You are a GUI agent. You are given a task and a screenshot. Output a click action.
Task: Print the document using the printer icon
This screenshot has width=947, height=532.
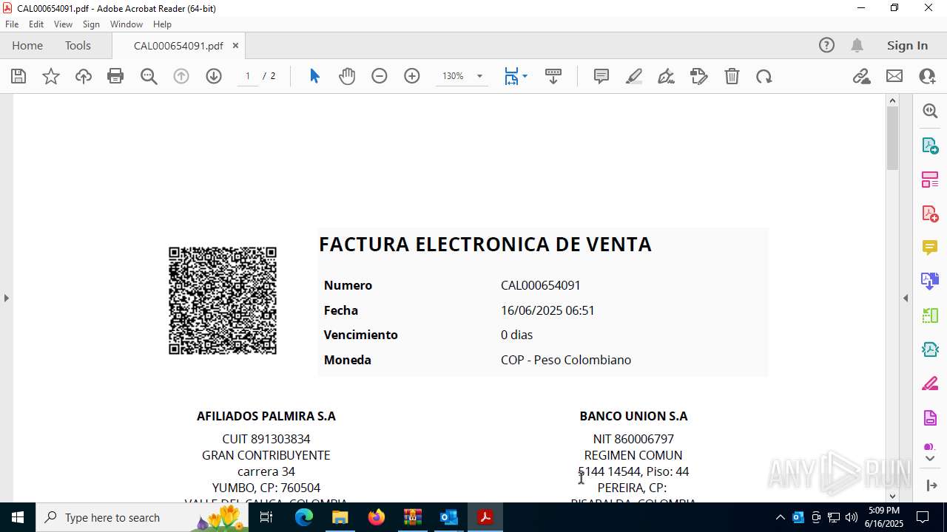pyautogui.click(x=115, y=76)
